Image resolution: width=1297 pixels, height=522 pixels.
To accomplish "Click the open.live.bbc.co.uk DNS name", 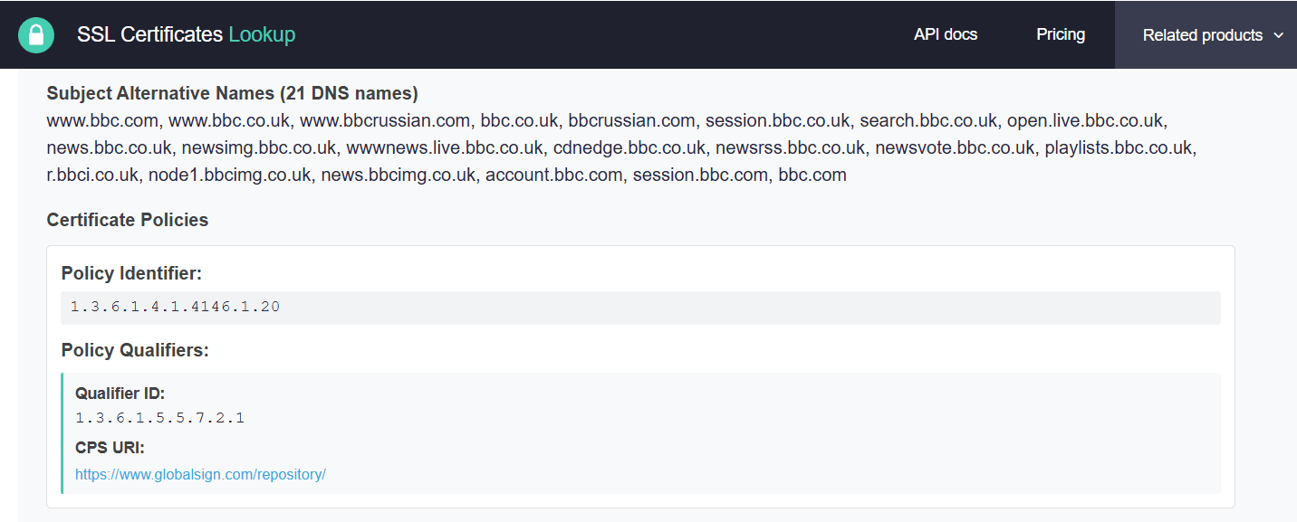I will [x=1086, y=120].
